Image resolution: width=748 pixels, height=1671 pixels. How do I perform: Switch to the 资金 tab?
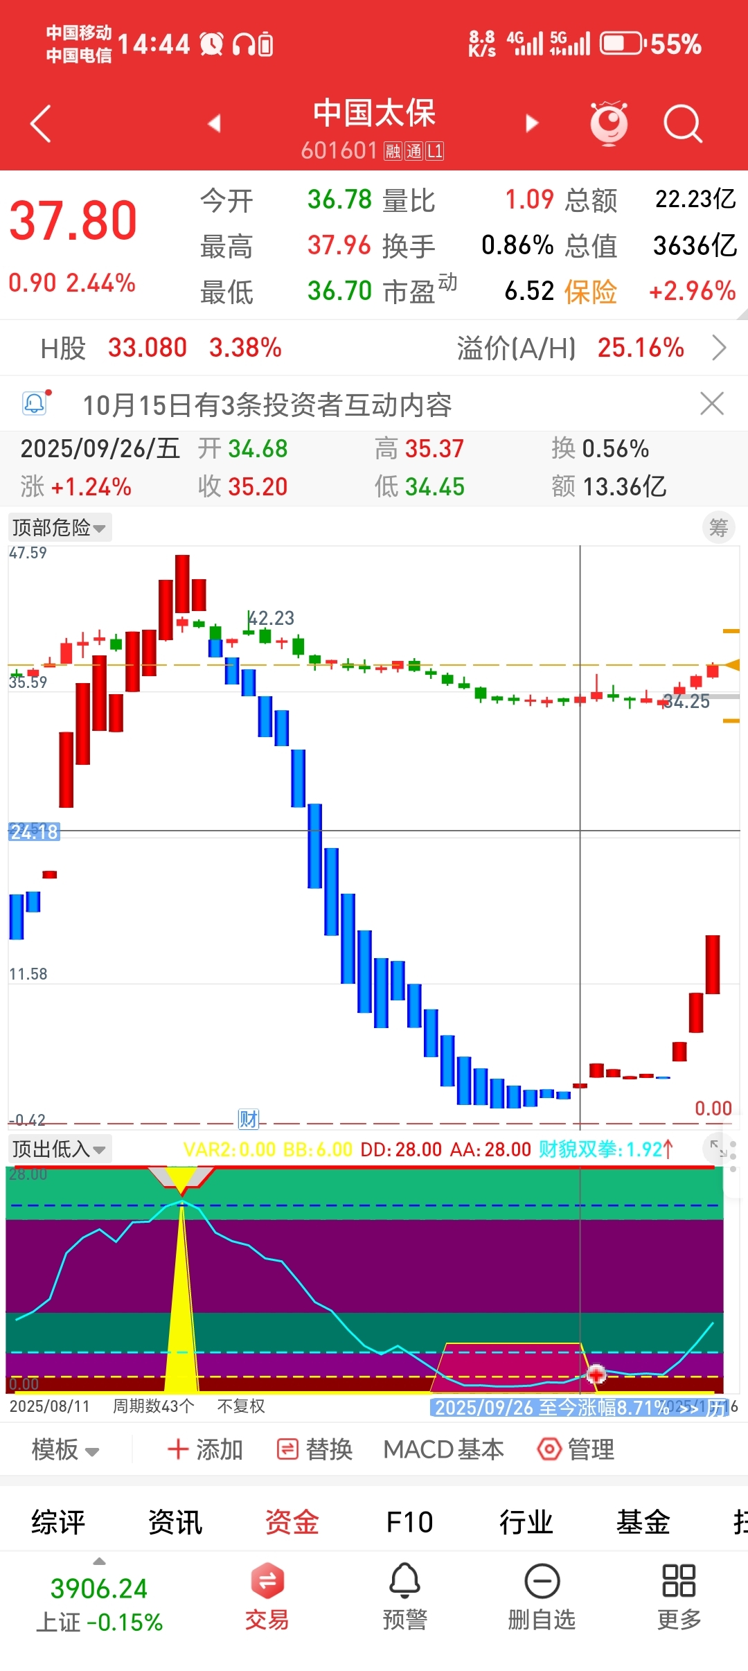(292, 1523)
